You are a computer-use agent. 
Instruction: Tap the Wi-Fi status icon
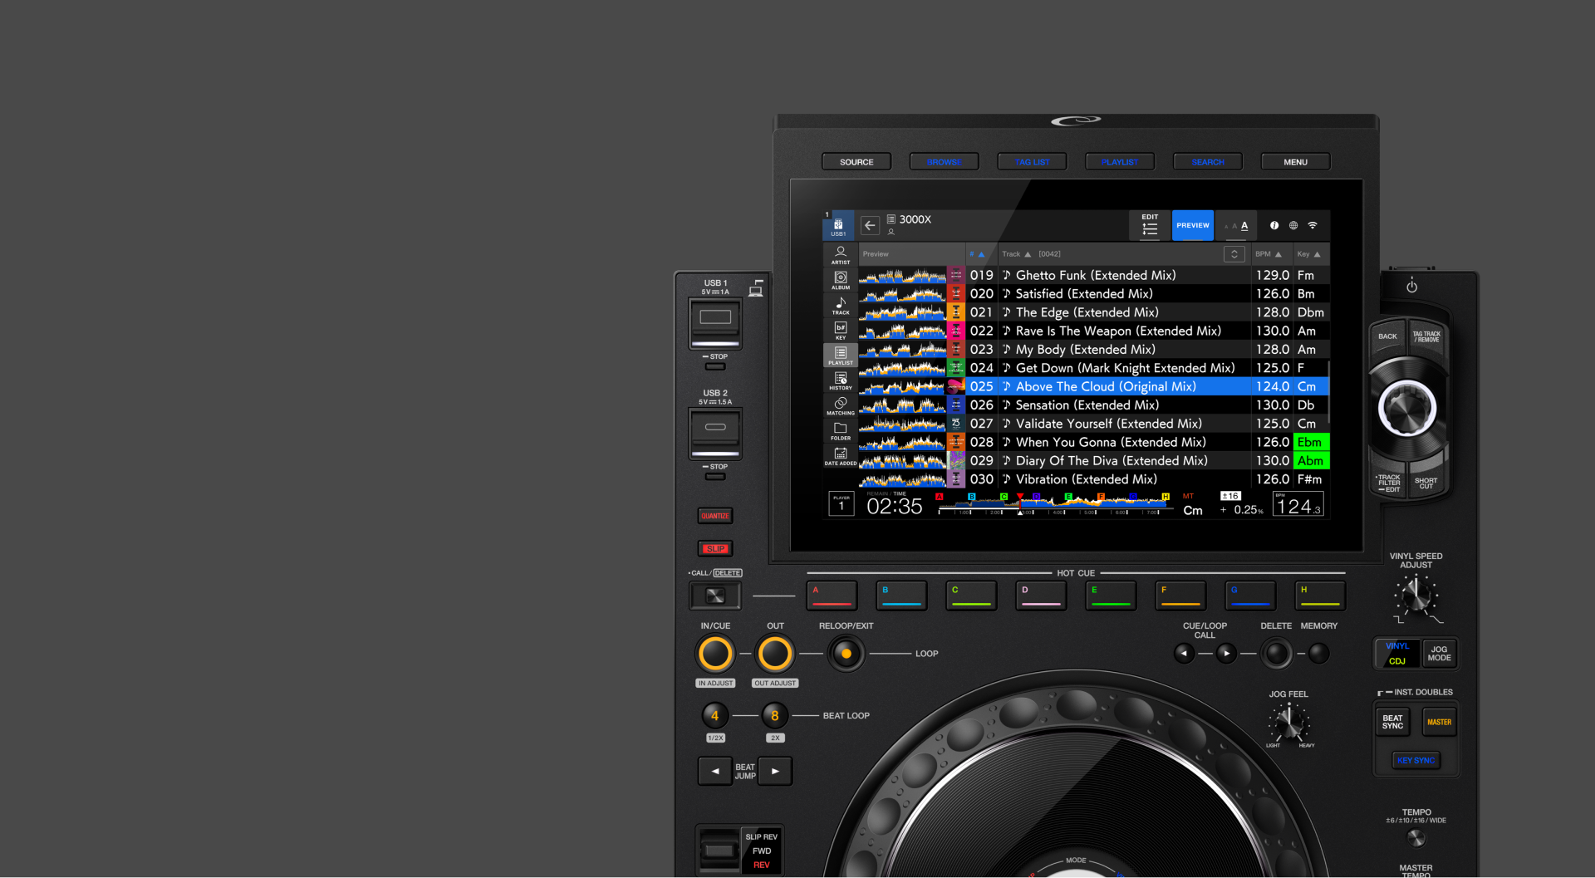[x=1313, y=225]
